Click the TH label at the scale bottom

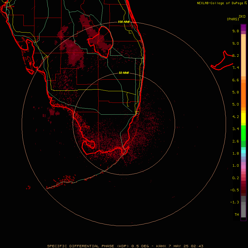pyautogui.click(x=237, y=215)
